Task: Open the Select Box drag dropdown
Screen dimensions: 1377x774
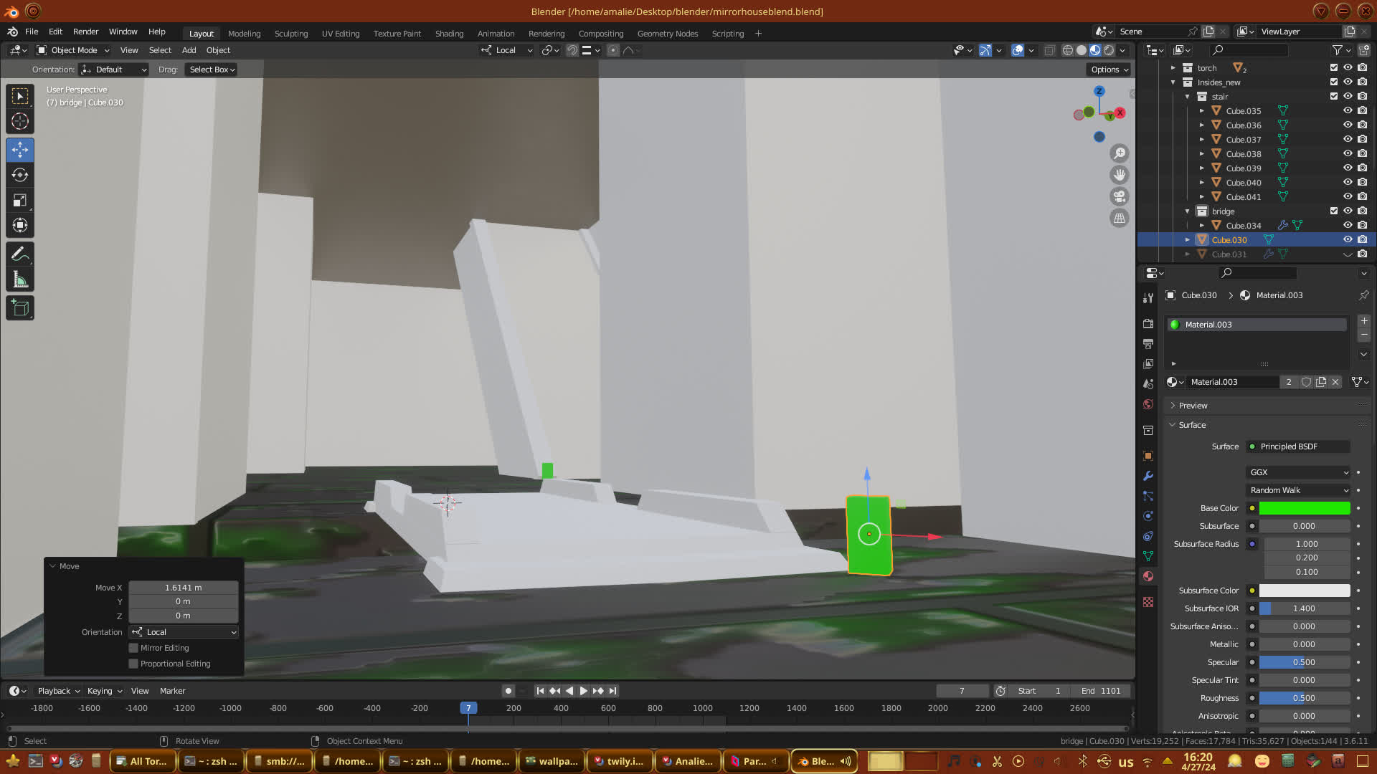Action: click(x=212, y=70)
